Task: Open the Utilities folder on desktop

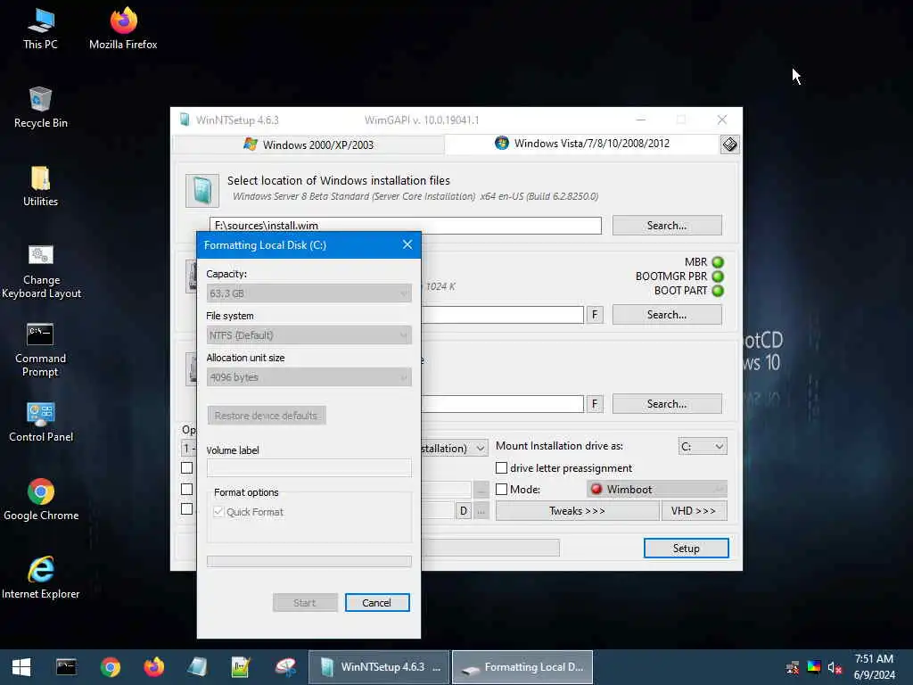Action: click(x=40, y=186)
